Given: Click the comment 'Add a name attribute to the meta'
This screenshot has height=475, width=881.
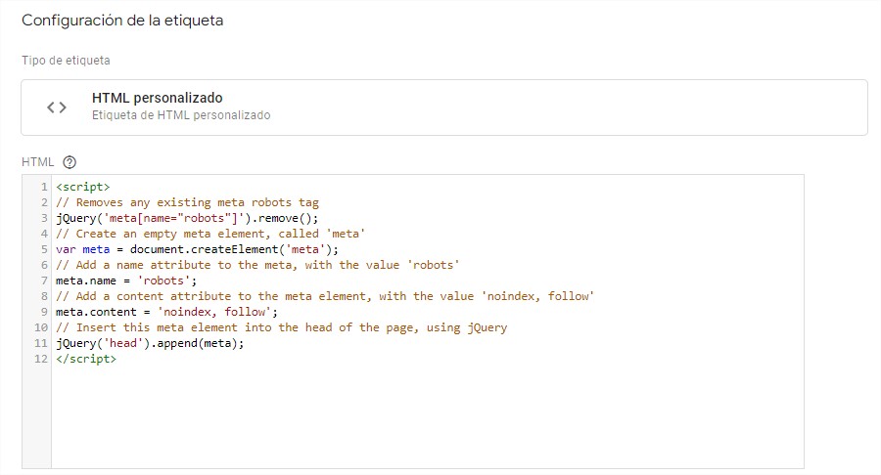Looking at the screenshot, I should pyautogui.click(x=257, y=265).
